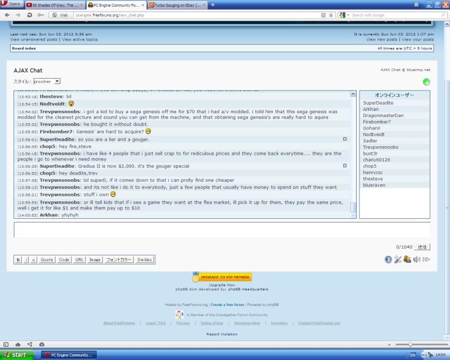Viewport: 450px width, 360px height.
Task: Click the green connection status indicator
Action: coord(426,82)
